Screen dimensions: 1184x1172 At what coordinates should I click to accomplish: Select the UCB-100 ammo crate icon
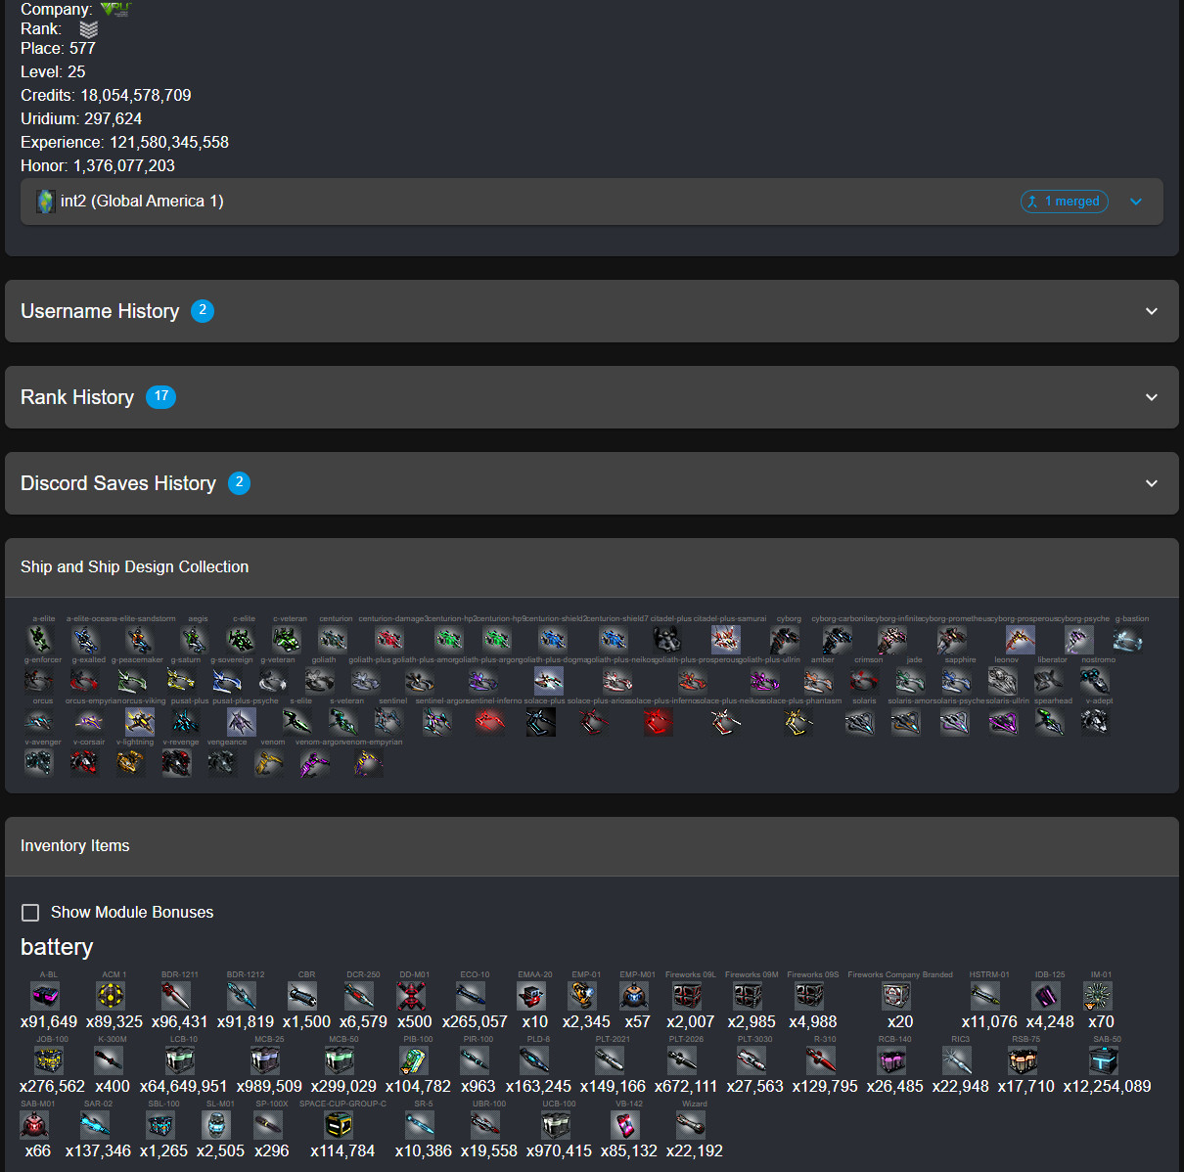coord(556,1125)
